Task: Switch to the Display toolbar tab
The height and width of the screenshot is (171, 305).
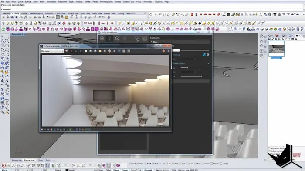Action: (24, 13)
